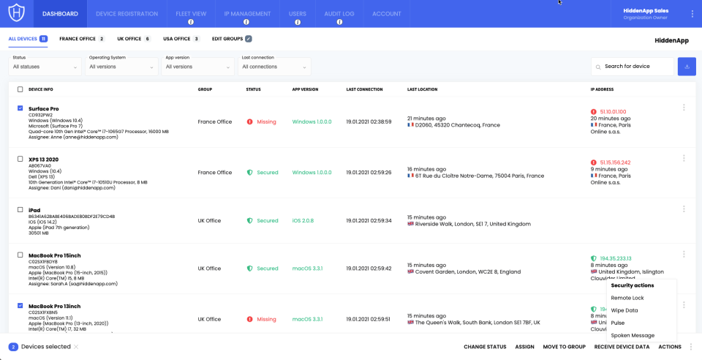Toggle the select-all devices header checkbox

tap(20, 89)
